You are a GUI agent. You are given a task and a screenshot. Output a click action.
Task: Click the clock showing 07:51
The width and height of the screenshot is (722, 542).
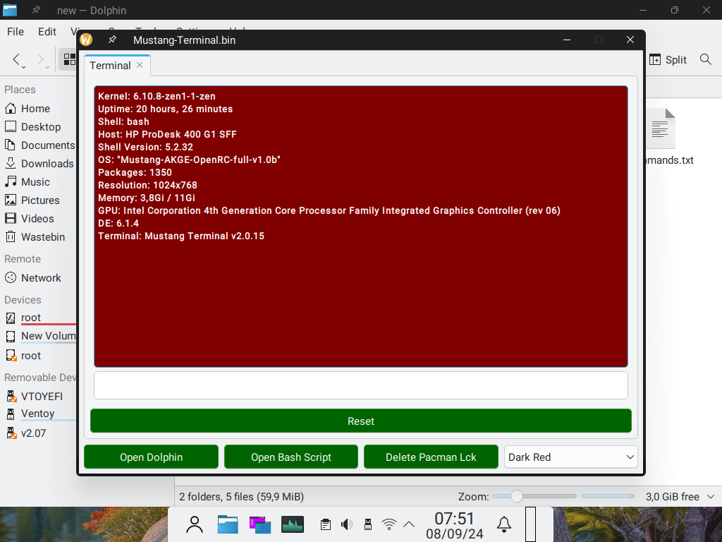(455, 519)
